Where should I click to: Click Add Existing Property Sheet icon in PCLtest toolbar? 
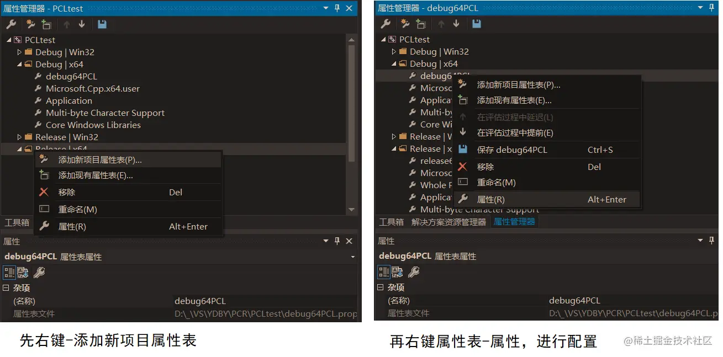coord(46,24)
